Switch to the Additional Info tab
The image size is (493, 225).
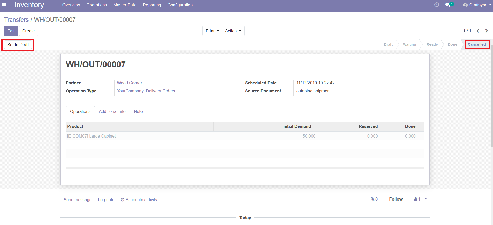click(x=112, y=111)
